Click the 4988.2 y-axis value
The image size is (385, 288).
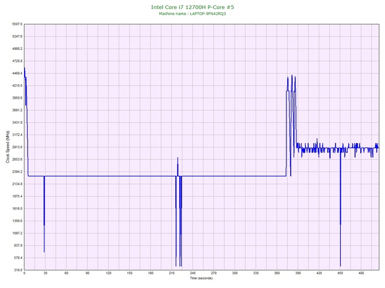pyautogui.click(x=17, y=49)
